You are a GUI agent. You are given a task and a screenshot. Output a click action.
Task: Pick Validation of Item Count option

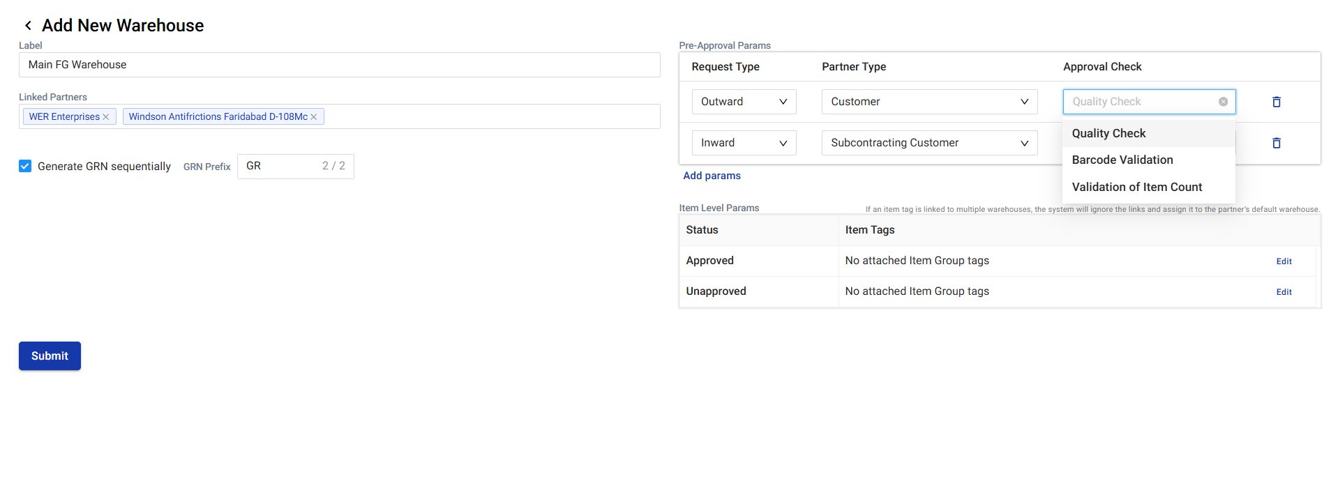pos(1136,187)
